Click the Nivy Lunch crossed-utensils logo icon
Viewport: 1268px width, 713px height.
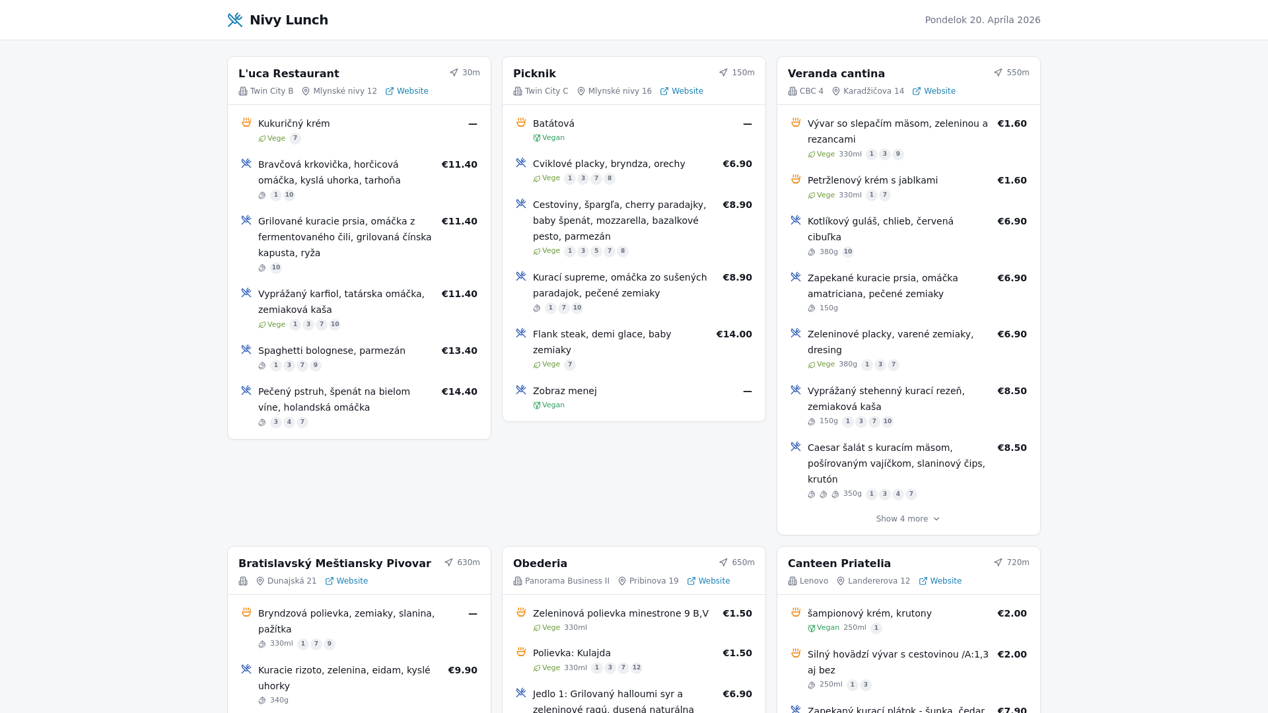click(x=235, y=20)
